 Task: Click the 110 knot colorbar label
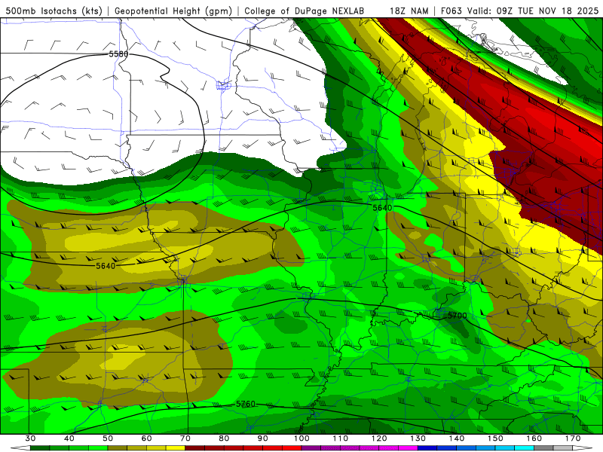pyautogui.click(x=341, y=438)
